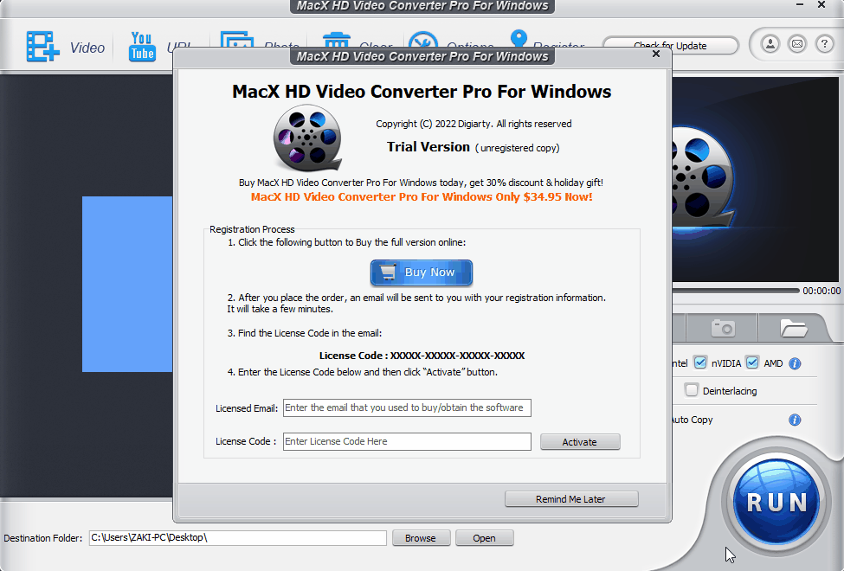
Task: Click the License Code field
Action: [x=407, y=441]
